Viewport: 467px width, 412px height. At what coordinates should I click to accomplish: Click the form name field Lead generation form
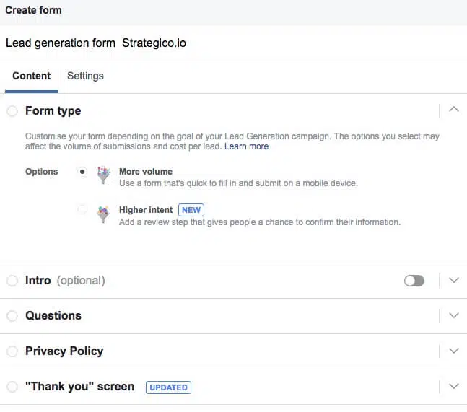[61, 43]
